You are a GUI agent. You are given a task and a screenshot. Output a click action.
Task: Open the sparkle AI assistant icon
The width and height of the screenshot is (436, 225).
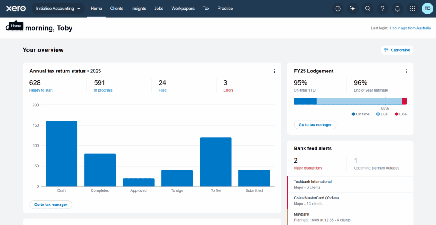point(353,9)
